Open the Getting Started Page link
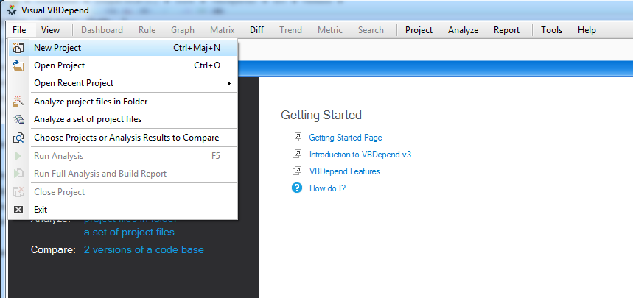633x298 pixels. 345,138
